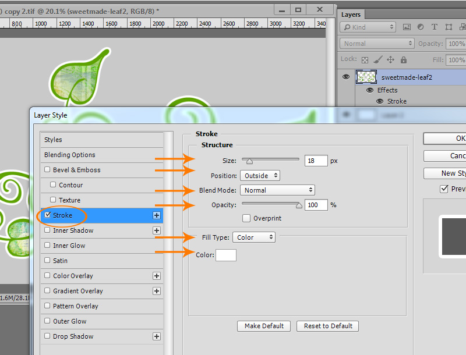The height and width of the screenshot is (355, 466).
Task: Click the adjustment layer filter icon
Action: pos(421,27)
